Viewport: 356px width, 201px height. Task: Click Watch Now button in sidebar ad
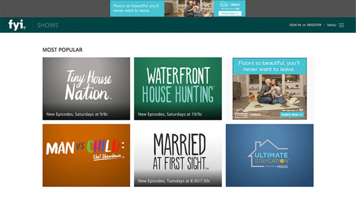(292, 115)
